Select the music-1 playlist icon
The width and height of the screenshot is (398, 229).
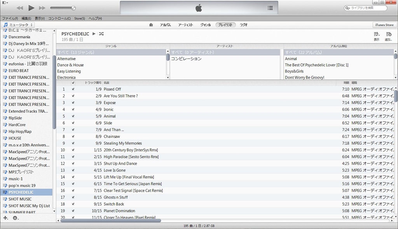[5, 179]
